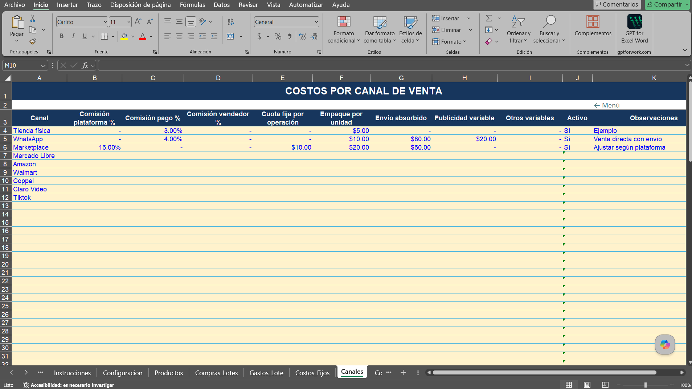This screenshot has width=692, height=389.
Task: Open the Datos ribbon tab
Action: click(x=221, y=5)
